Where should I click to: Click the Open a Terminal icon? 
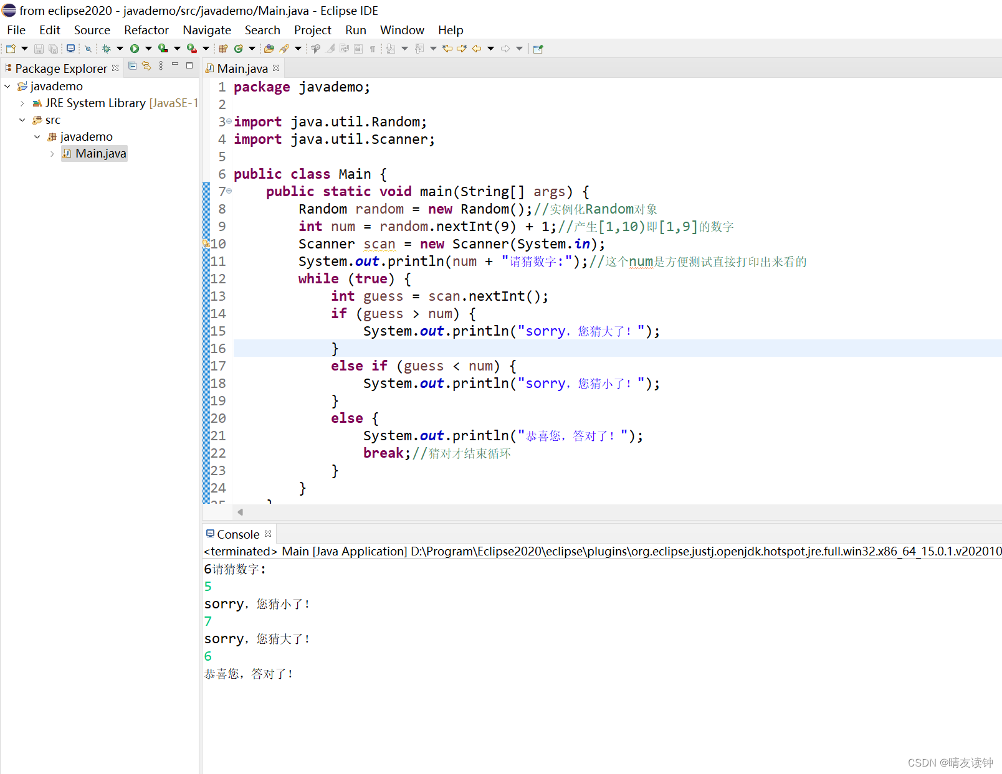(70, 49)
